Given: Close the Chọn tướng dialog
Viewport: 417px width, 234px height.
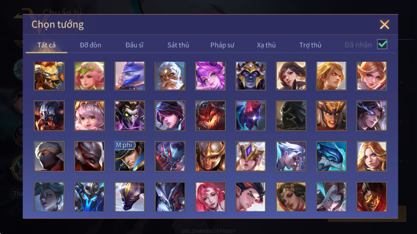Looking at the screenshot, I should point(384,25).
